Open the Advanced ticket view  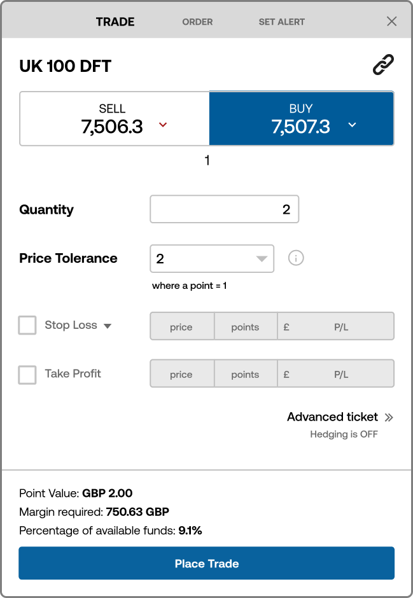(x=332, y=417)
